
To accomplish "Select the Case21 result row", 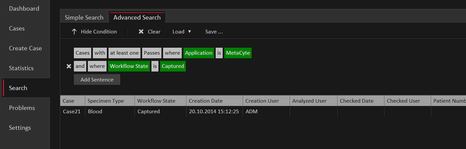I will 72,112.
